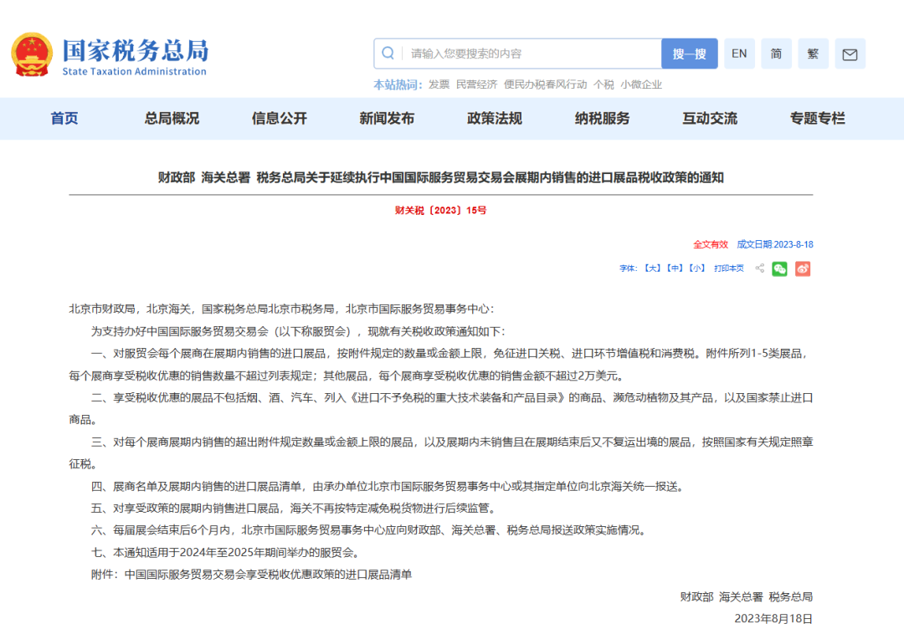Click the document number 财关税〔2023〕15号
Image resolution: width=904 pixels, height=634 pixels.
pos(441,210)
